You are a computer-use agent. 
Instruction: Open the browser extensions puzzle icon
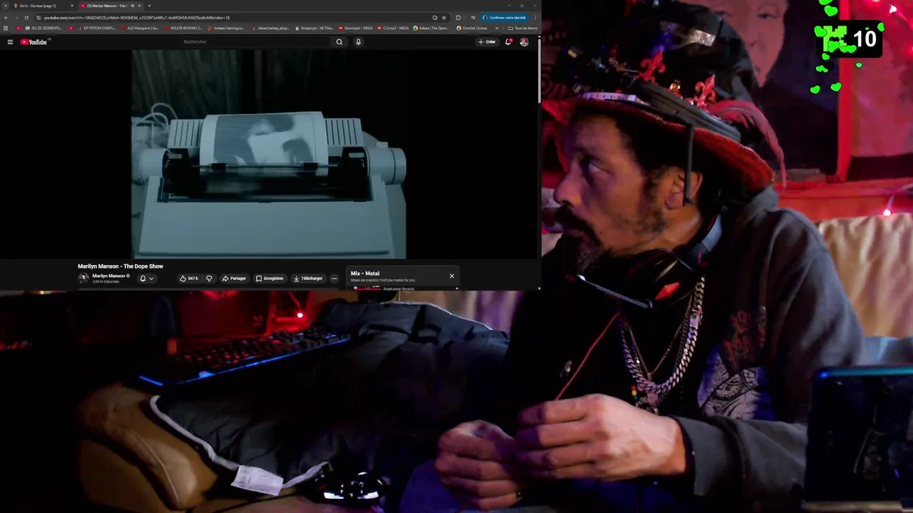(458, 18)
